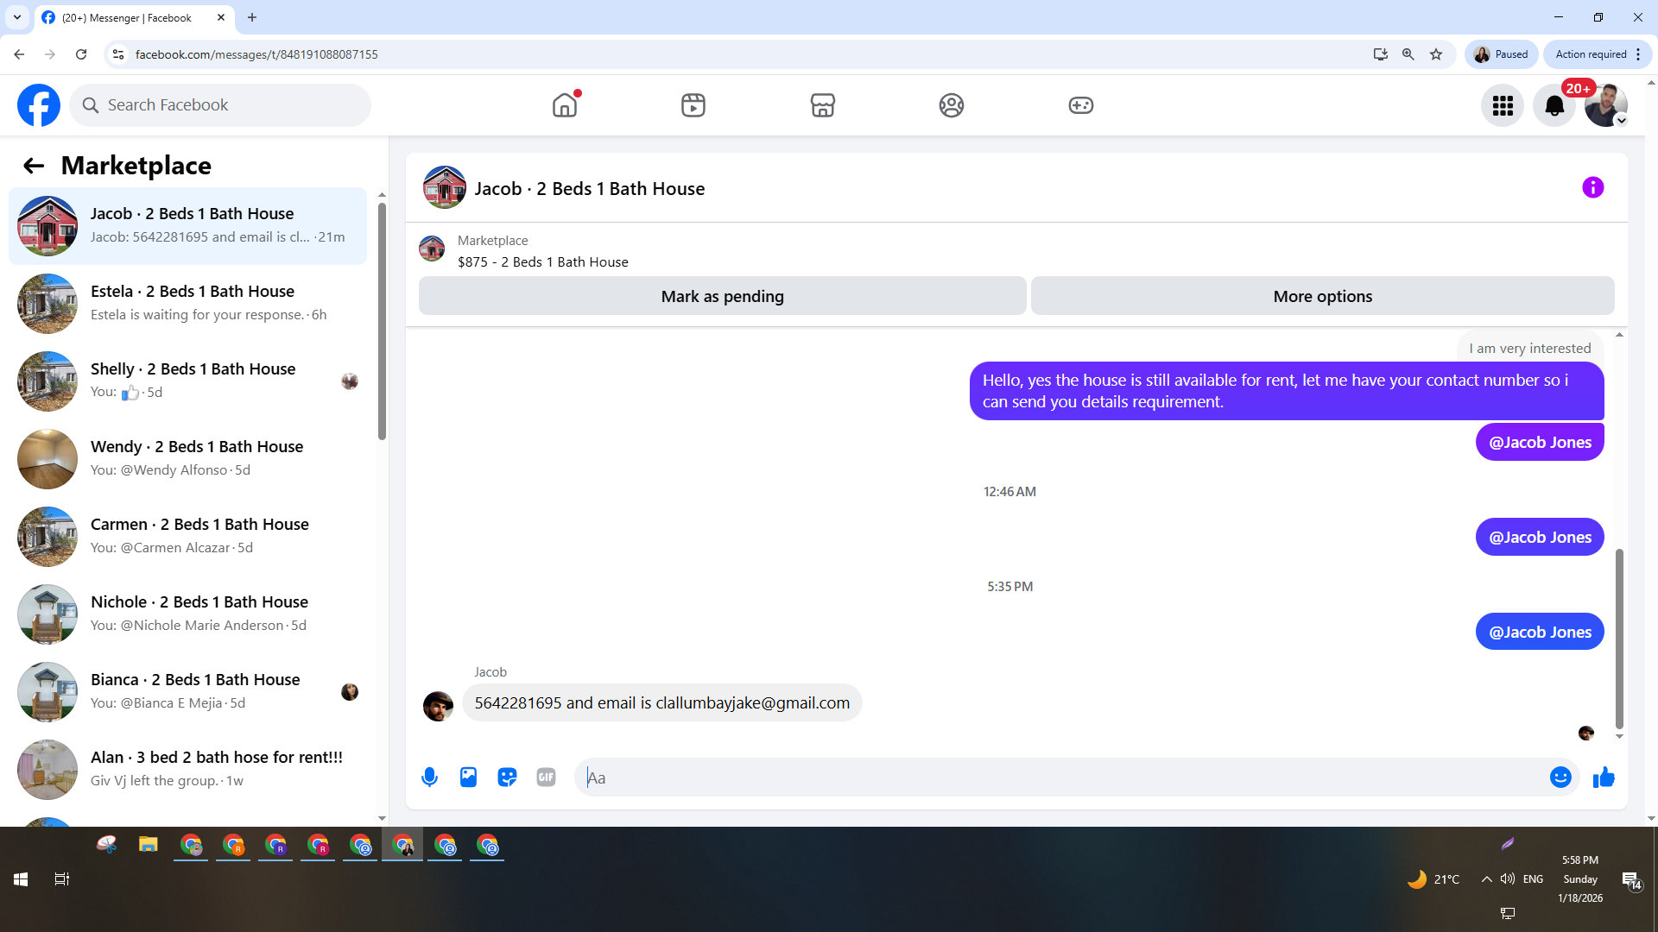Image resolution: width=1658 pixels, height=932 pixels.
Task: Attach a file with the photo icon
Action: (468, 778)
